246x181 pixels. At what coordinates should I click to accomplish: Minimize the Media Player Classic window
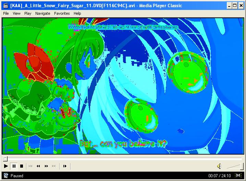(x=229, y=6)
